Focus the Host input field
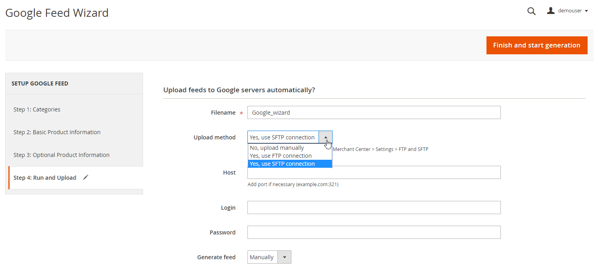Viewport: 598px width, 274px height. (374, 172)
